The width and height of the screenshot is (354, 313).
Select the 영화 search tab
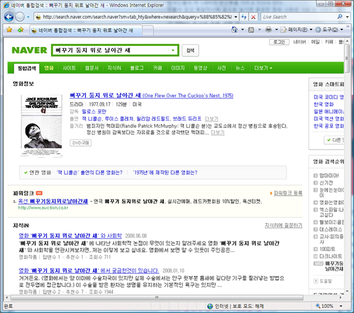pos(49,68)
